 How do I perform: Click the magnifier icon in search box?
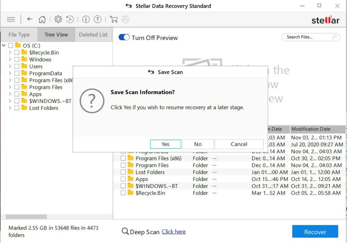tap(334, 37)
